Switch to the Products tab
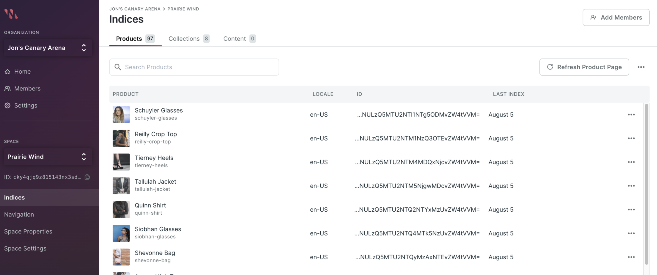Viewport: 657px width, 275px height. tap(135, 39)
